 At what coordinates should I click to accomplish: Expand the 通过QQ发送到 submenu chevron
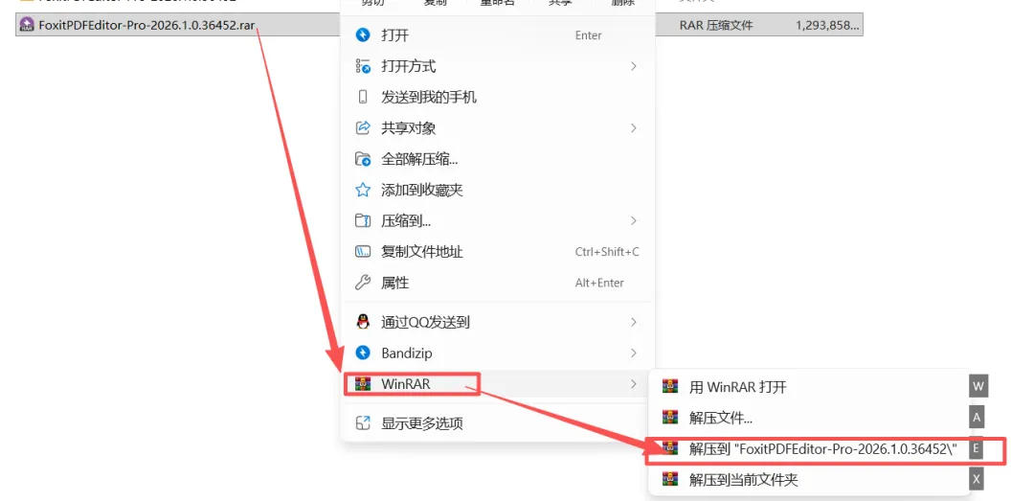coord(634,322)
